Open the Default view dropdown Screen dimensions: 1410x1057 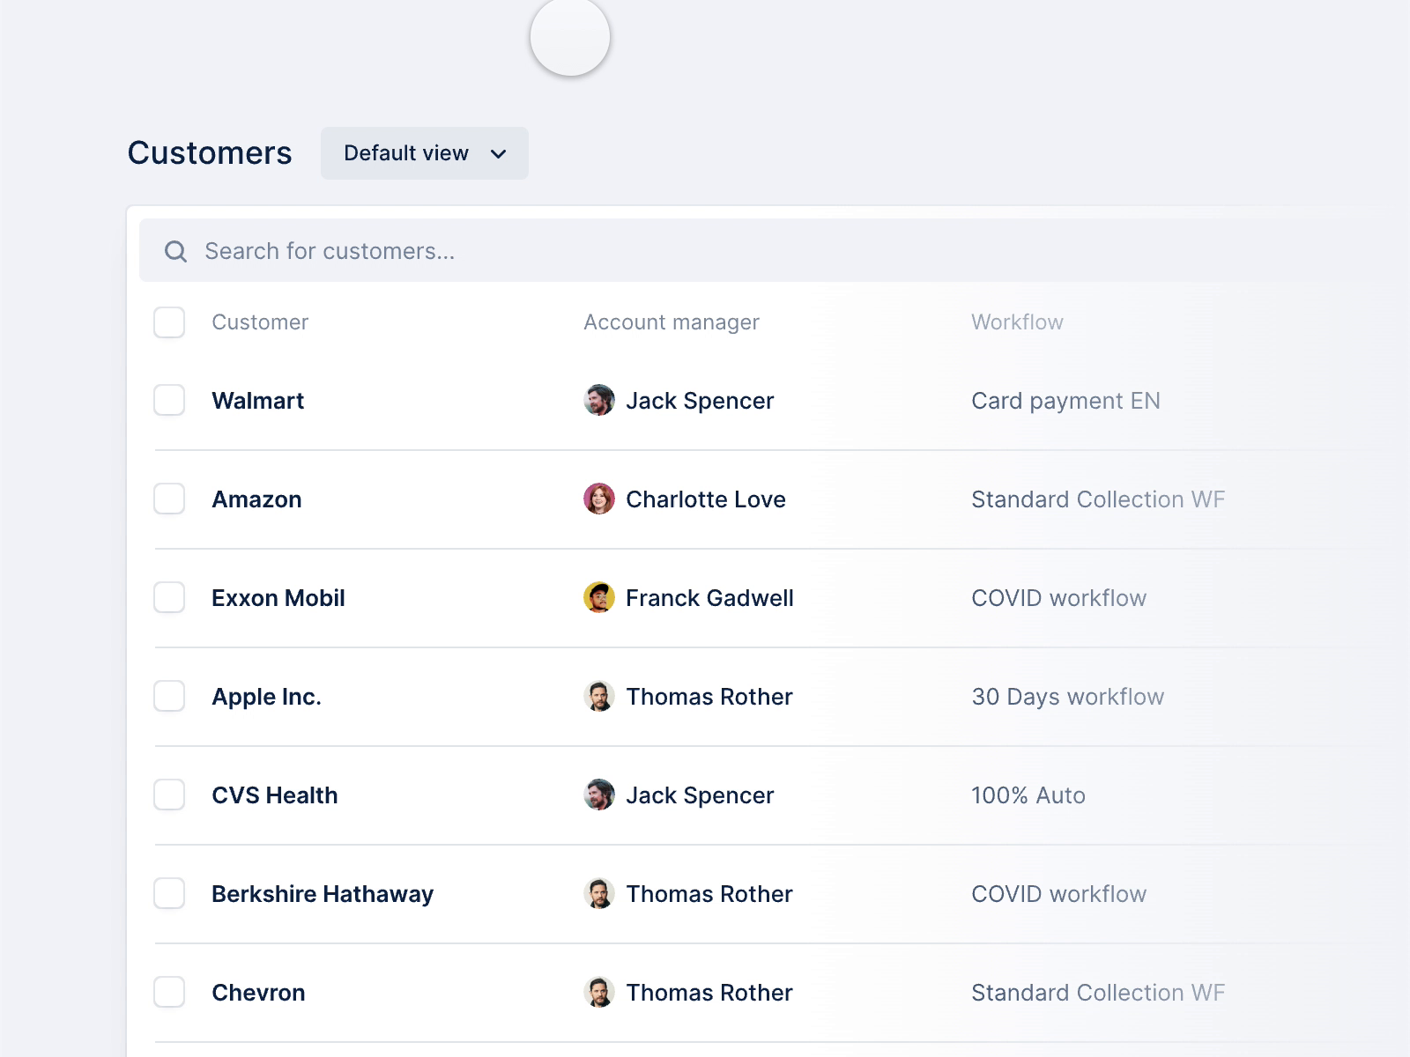pyautogui.click(x=424, y=153)
